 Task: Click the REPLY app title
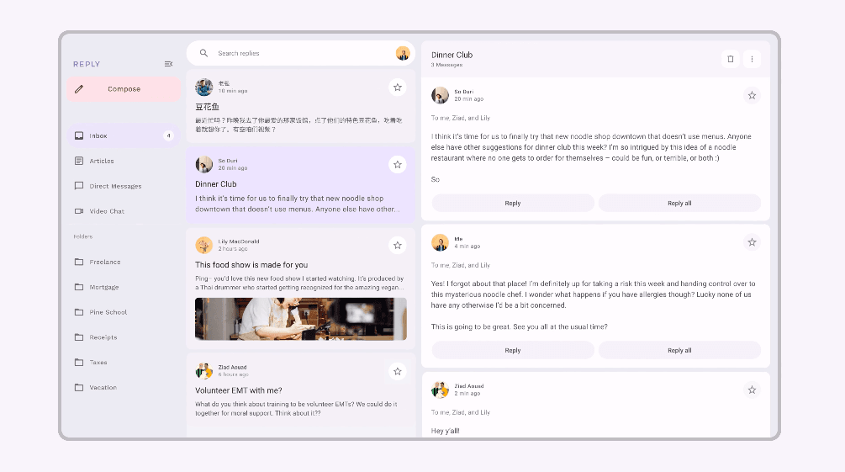87,64
